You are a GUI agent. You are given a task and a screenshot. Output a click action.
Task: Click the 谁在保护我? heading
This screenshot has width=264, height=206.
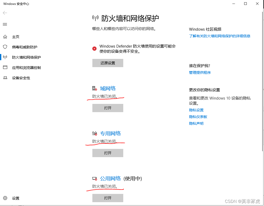[x=199, y=66]
